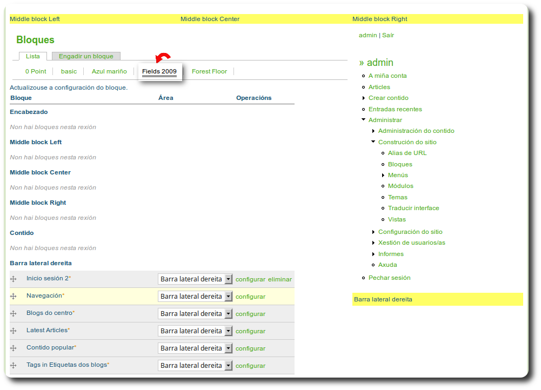Click configurar for the Navegación block
Image resolution: width=541 pixels, height=390 pixels.
click(x=250, y=296)
